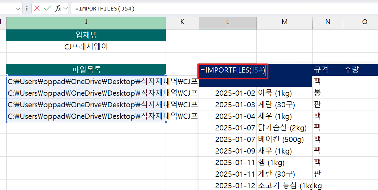Select the date 2025-01-03 cell
The height and width of the screenshot is (190, 378).
pos(228,104)
